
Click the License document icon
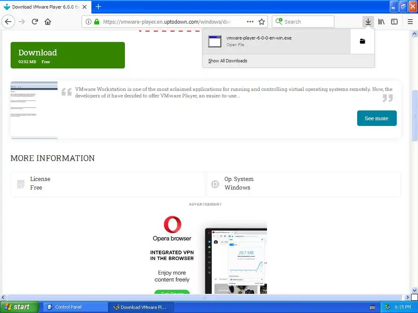21,184
